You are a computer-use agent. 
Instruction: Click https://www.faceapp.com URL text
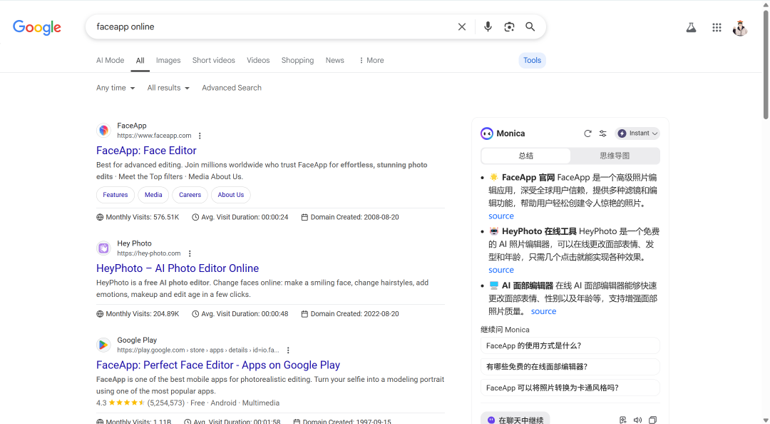154,136
